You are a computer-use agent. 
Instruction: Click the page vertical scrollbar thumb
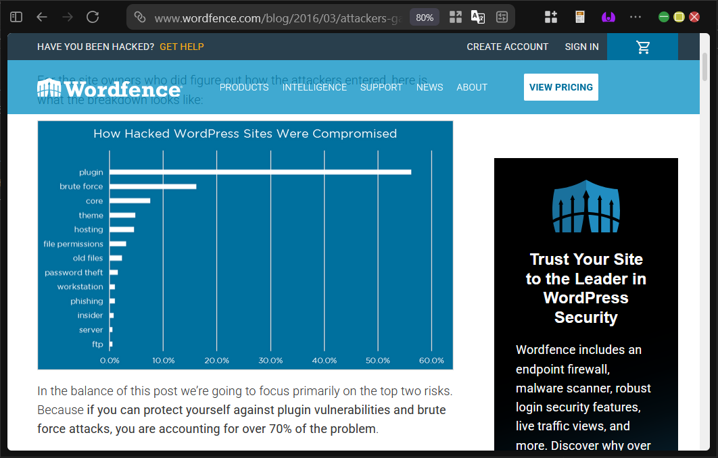coord(704,68)
